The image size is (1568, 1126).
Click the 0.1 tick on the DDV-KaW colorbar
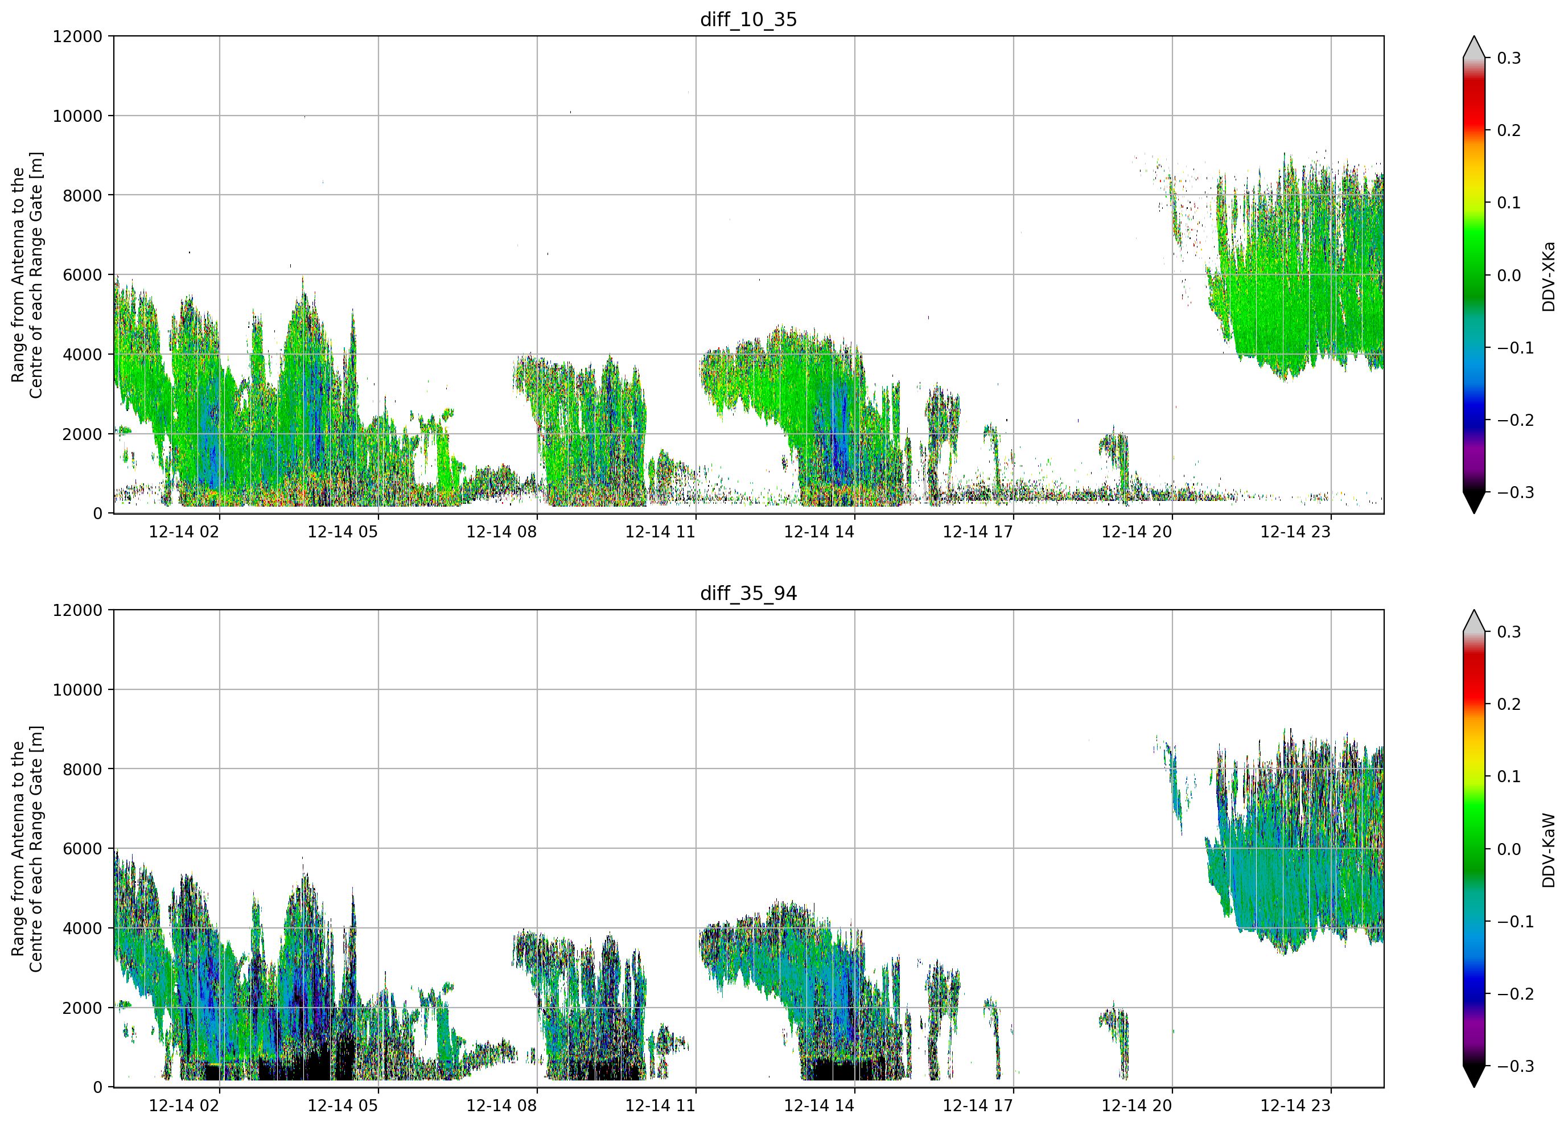[1509, 776]
